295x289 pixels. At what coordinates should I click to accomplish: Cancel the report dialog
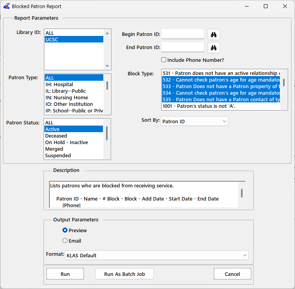click(x=233, y=274)
